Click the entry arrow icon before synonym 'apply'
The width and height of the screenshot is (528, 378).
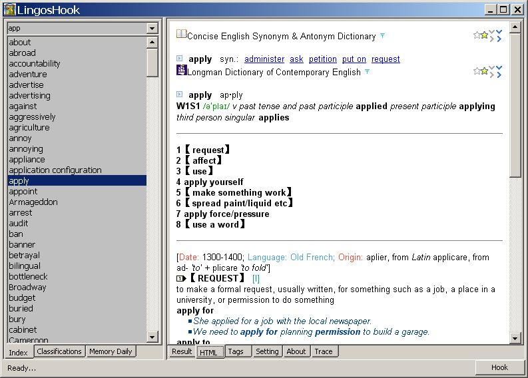180,59
